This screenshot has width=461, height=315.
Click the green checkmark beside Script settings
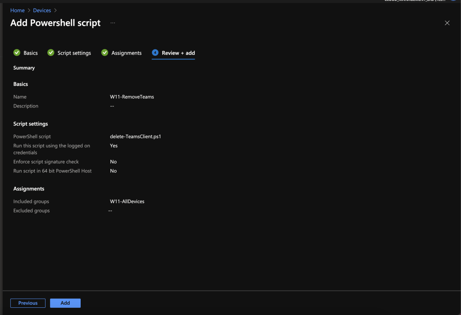tap(51, 53)
